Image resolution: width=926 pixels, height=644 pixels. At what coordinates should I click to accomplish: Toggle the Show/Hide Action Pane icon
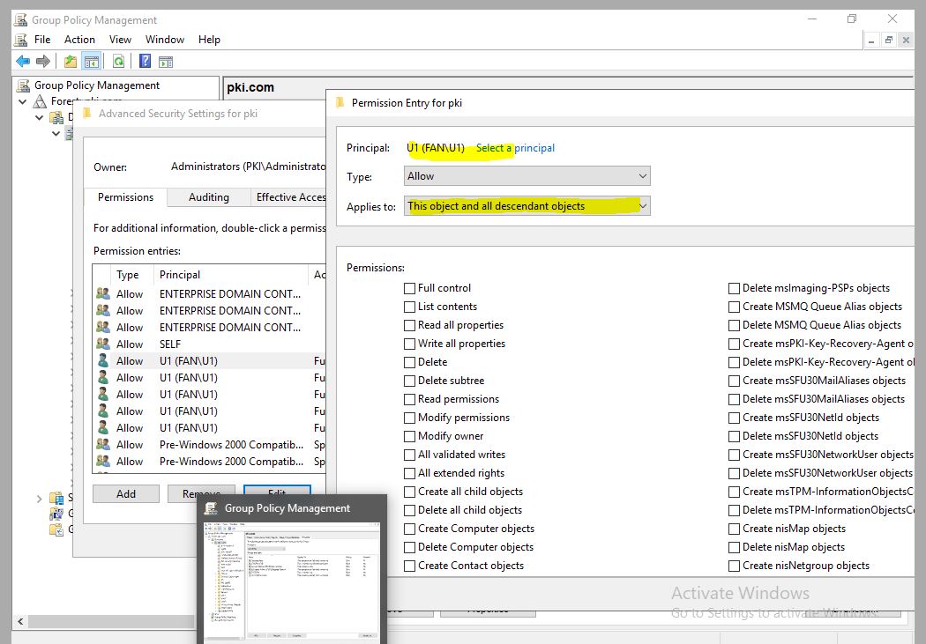166,62
